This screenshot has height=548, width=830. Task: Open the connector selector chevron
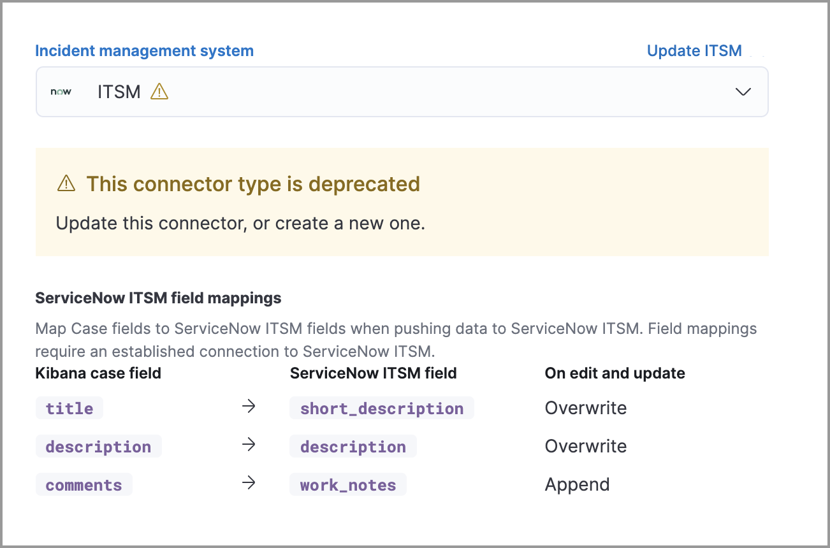coord(743,92)
